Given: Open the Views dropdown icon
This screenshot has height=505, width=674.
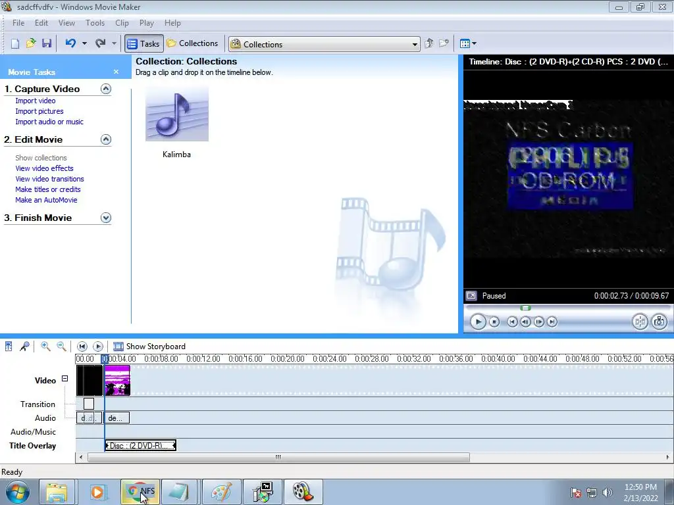Looking at the screenshot, I should (x=468, y=43).
